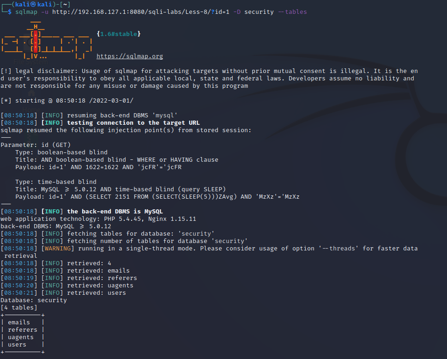Click the 'retrieved: 4' log line

click(x=56, y=263)
